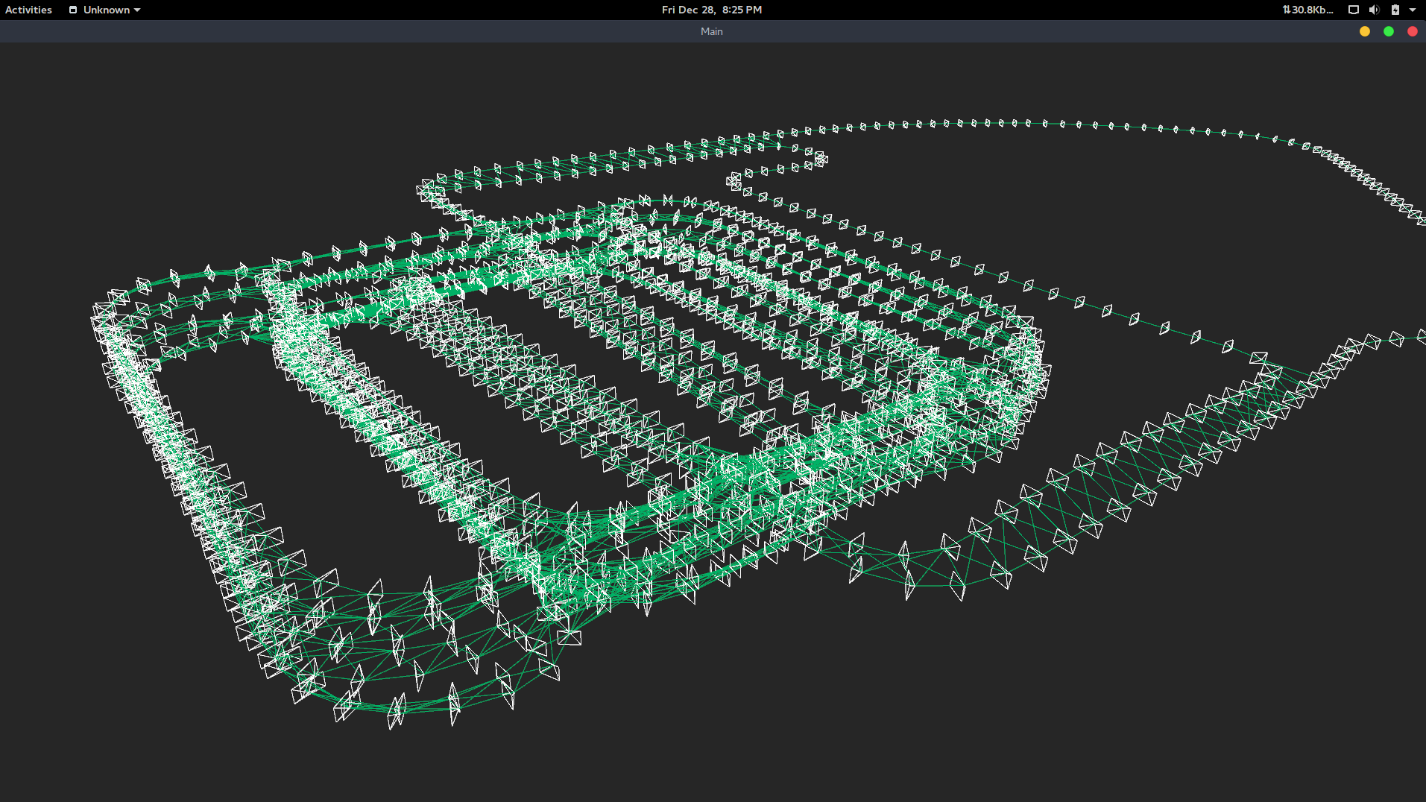Click the app icon beside Unknown

(73, 10)
